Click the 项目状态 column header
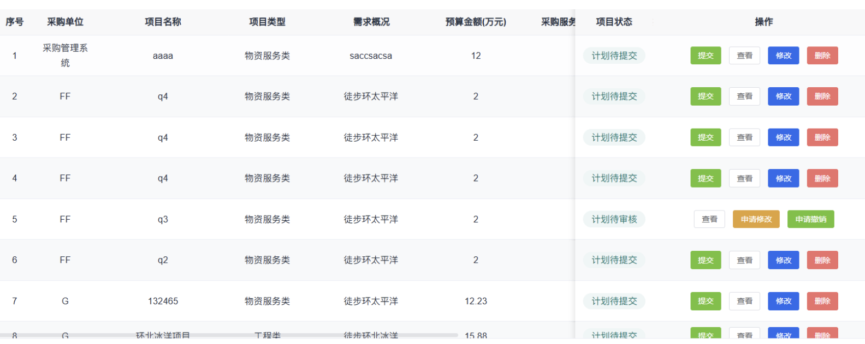Image resolution: width=865 pixels, height=344 pixels. tap(614, 22)
